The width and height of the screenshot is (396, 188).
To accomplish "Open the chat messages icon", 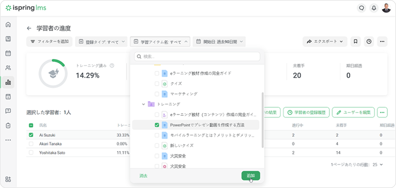I will pyautogui.click(x=361, y=8).
